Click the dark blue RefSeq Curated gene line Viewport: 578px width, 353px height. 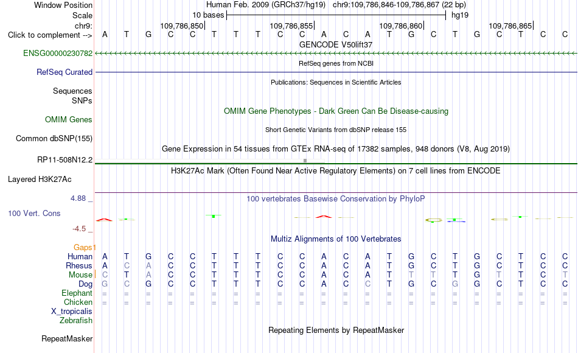pos(336,72)
